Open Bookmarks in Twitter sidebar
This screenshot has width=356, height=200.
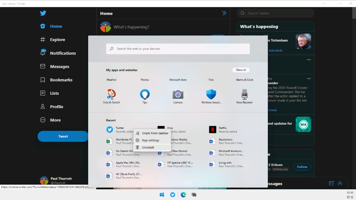tap(56, 80)
